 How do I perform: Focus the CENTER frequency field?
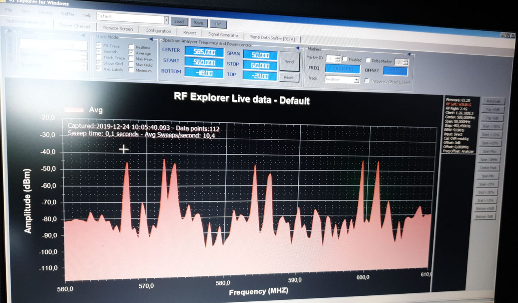(x=204, y=52)
